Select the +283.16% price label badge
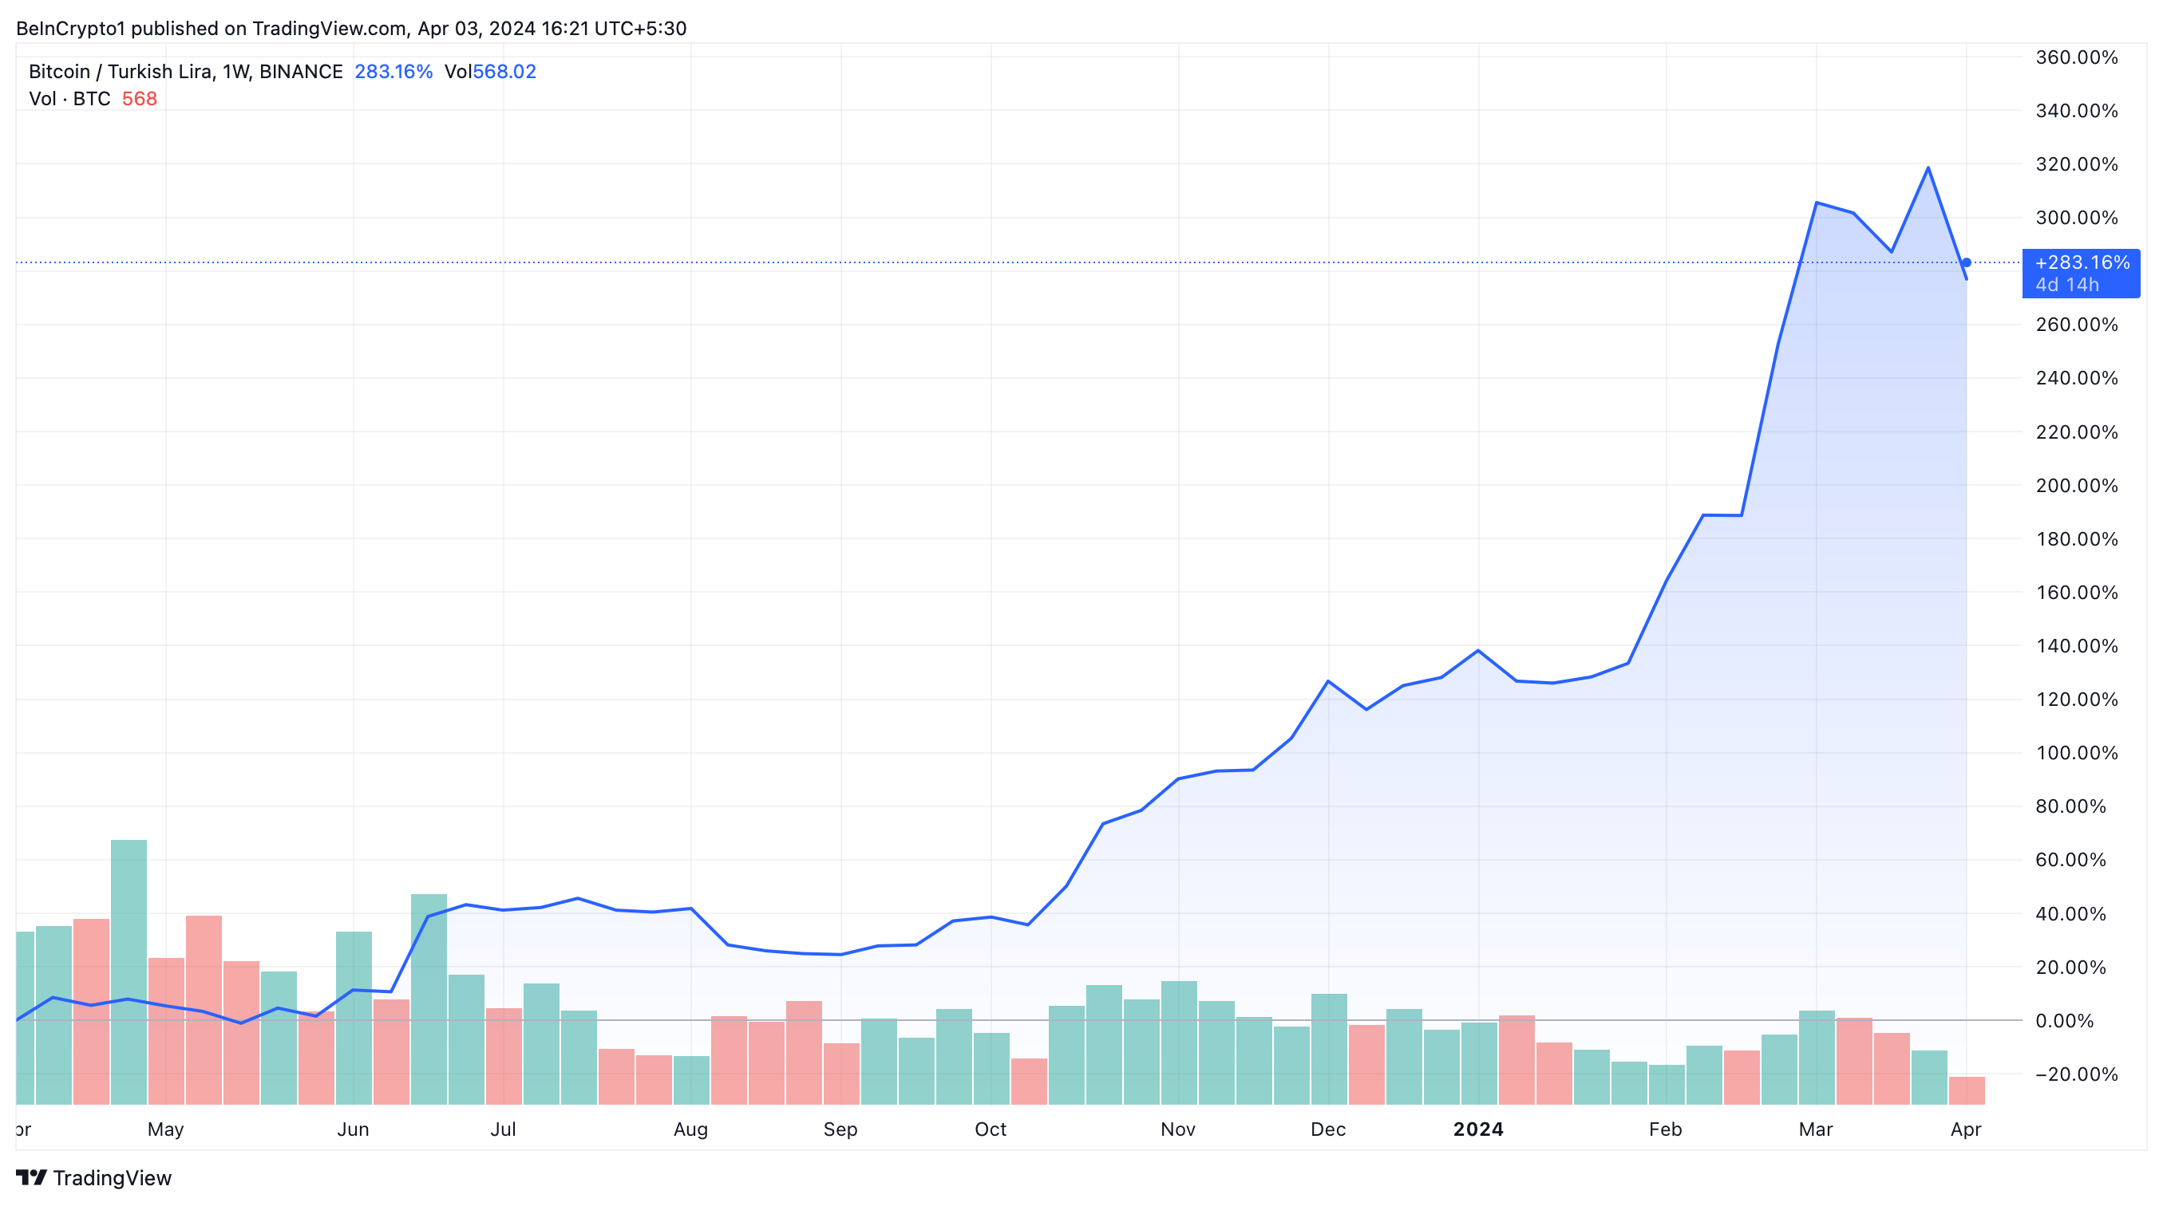Screen dimensions: 2163x1206 pos(2081,274)
